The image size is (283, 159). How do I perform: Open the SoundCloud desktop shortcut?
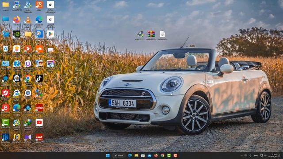point(39,49)
